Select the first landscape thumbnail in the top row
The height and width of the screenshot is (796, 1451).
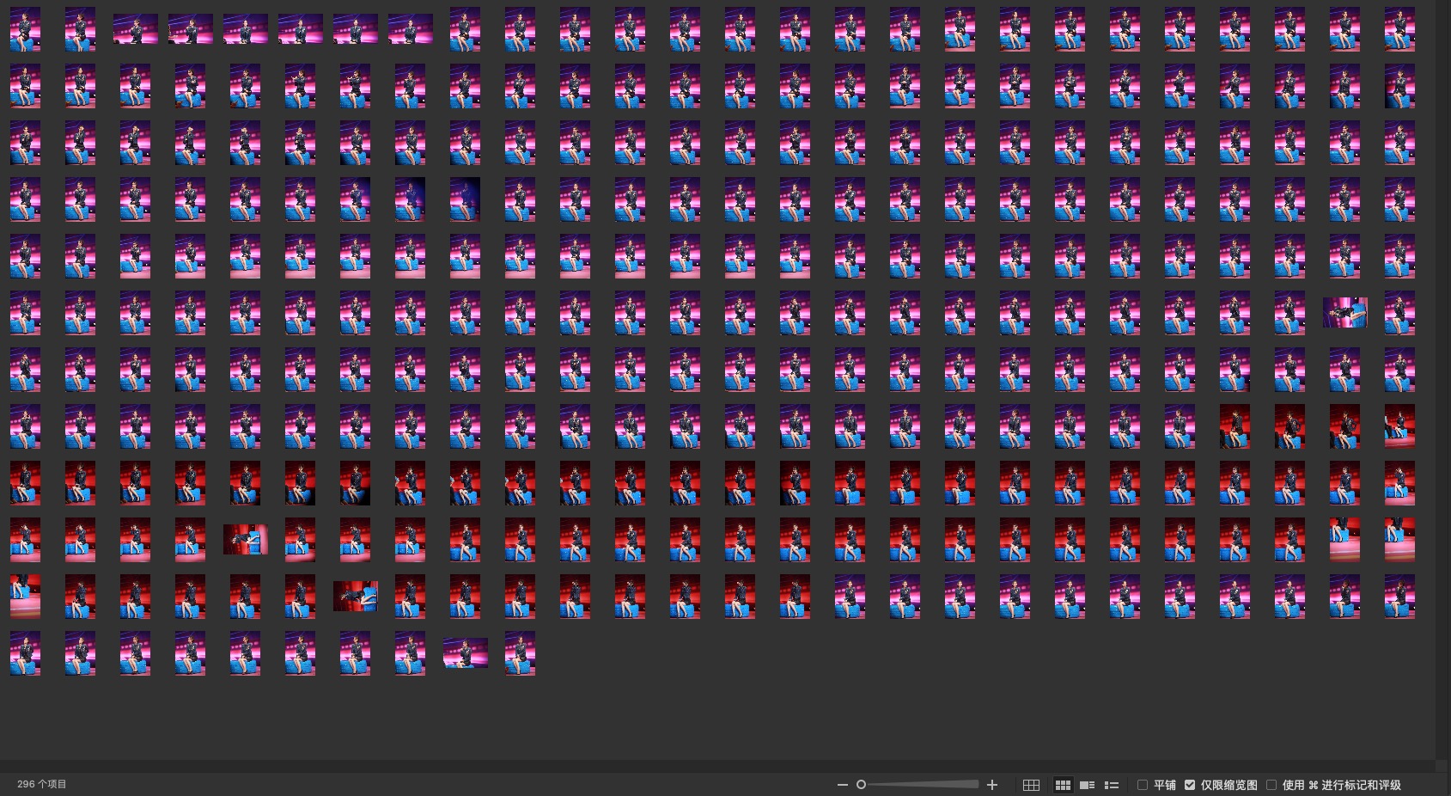point(135,29)
